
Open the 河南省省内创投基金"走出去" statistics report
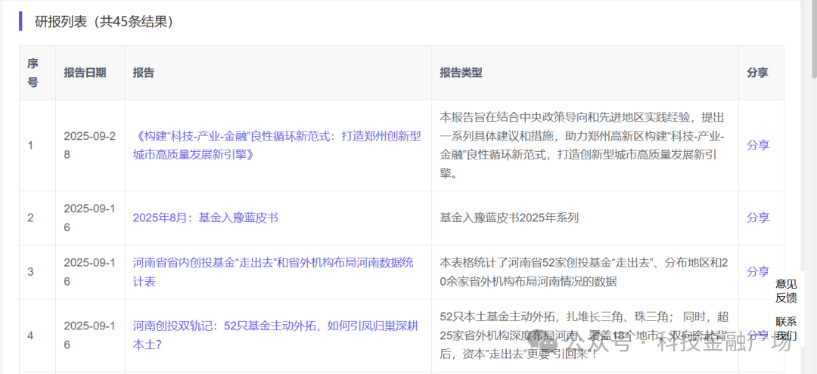[272, 271]
